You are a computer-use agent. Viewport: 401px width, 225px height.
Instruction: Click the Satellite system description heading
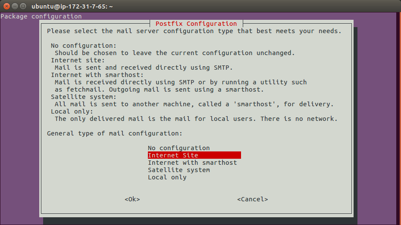[84, 97]
